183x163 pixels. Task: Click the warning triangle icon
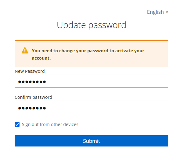click(x=25, y=51)
